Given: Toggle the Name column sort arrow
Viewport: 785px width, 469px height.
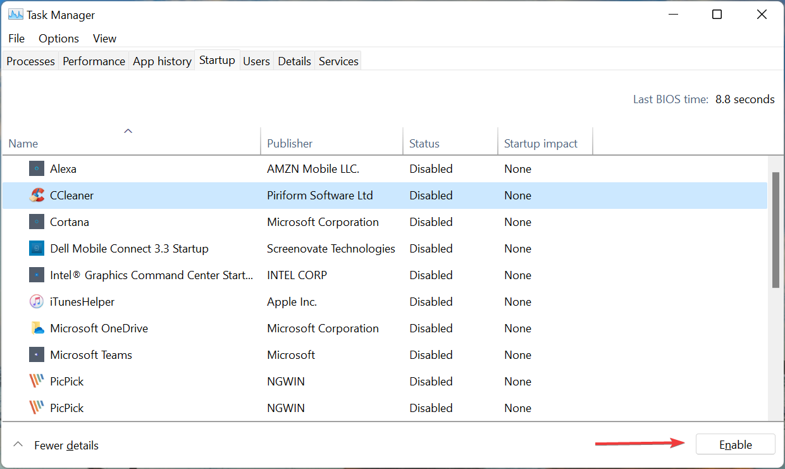Looking at the screenshot, I should (128, 131).
